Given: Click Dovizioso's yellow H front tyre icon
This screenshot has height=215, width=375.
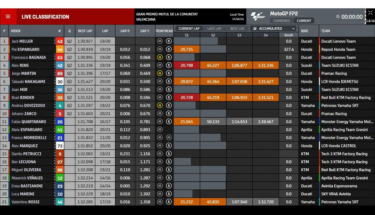Looking at the screenshot, I should pyautogui.click(x=160, y=105).
